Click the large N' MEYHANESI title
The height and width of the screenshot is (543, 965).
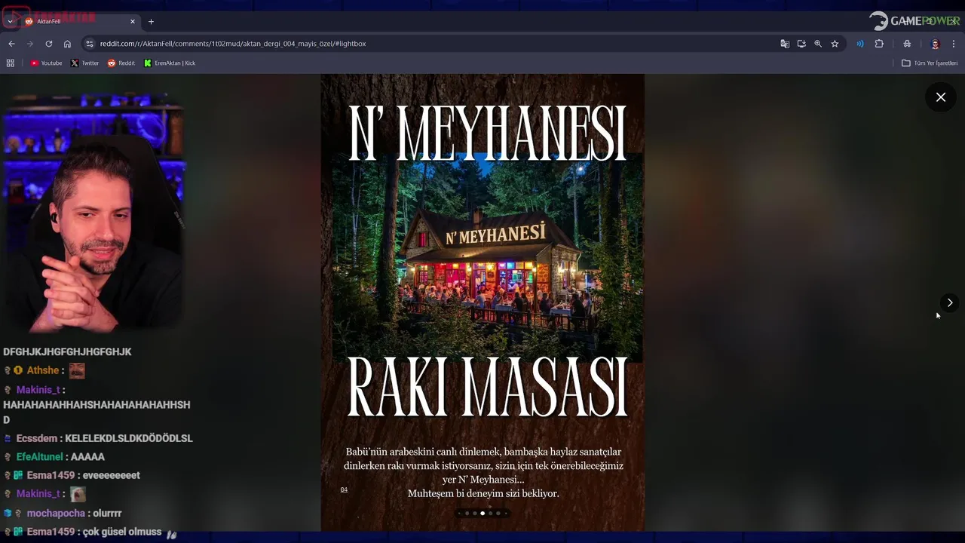[x=487, y=133]
